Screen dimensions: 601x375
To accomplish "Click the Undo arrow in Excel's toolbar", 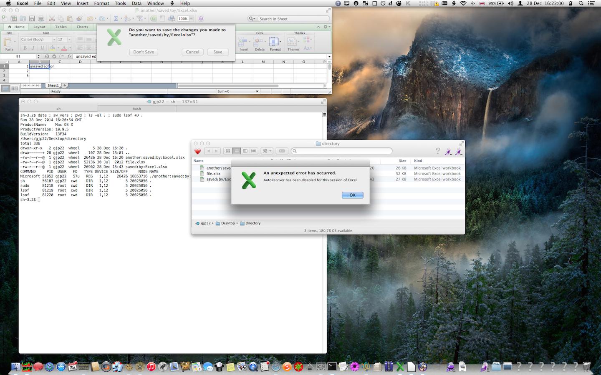I will [x=89, y=18].
